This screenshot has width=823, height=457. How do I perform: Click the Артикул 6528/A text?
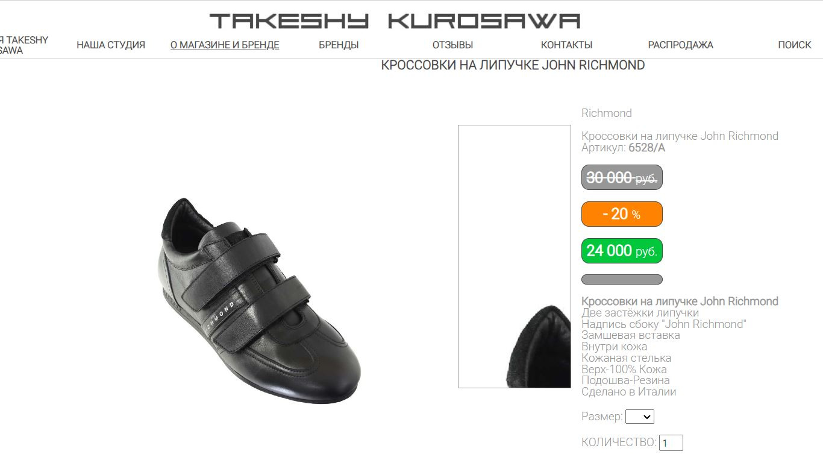(623, 148)
